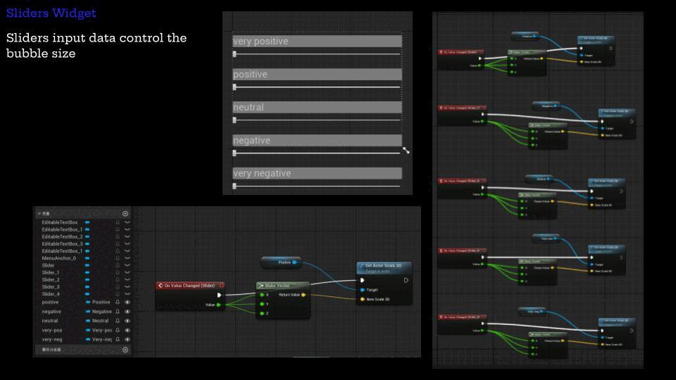Viewport: 676px width, 380px height.
Task: Click the resize handle beside the negative slider
Action: click(x=406, y=150)
